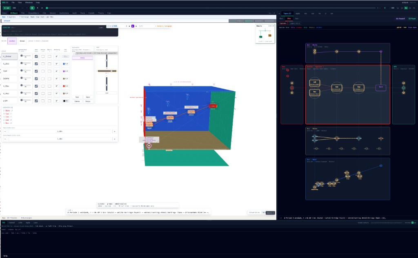Toggle the checked box in n_Global row
This screenshot has width=418, height=258.
coord(36,56)
